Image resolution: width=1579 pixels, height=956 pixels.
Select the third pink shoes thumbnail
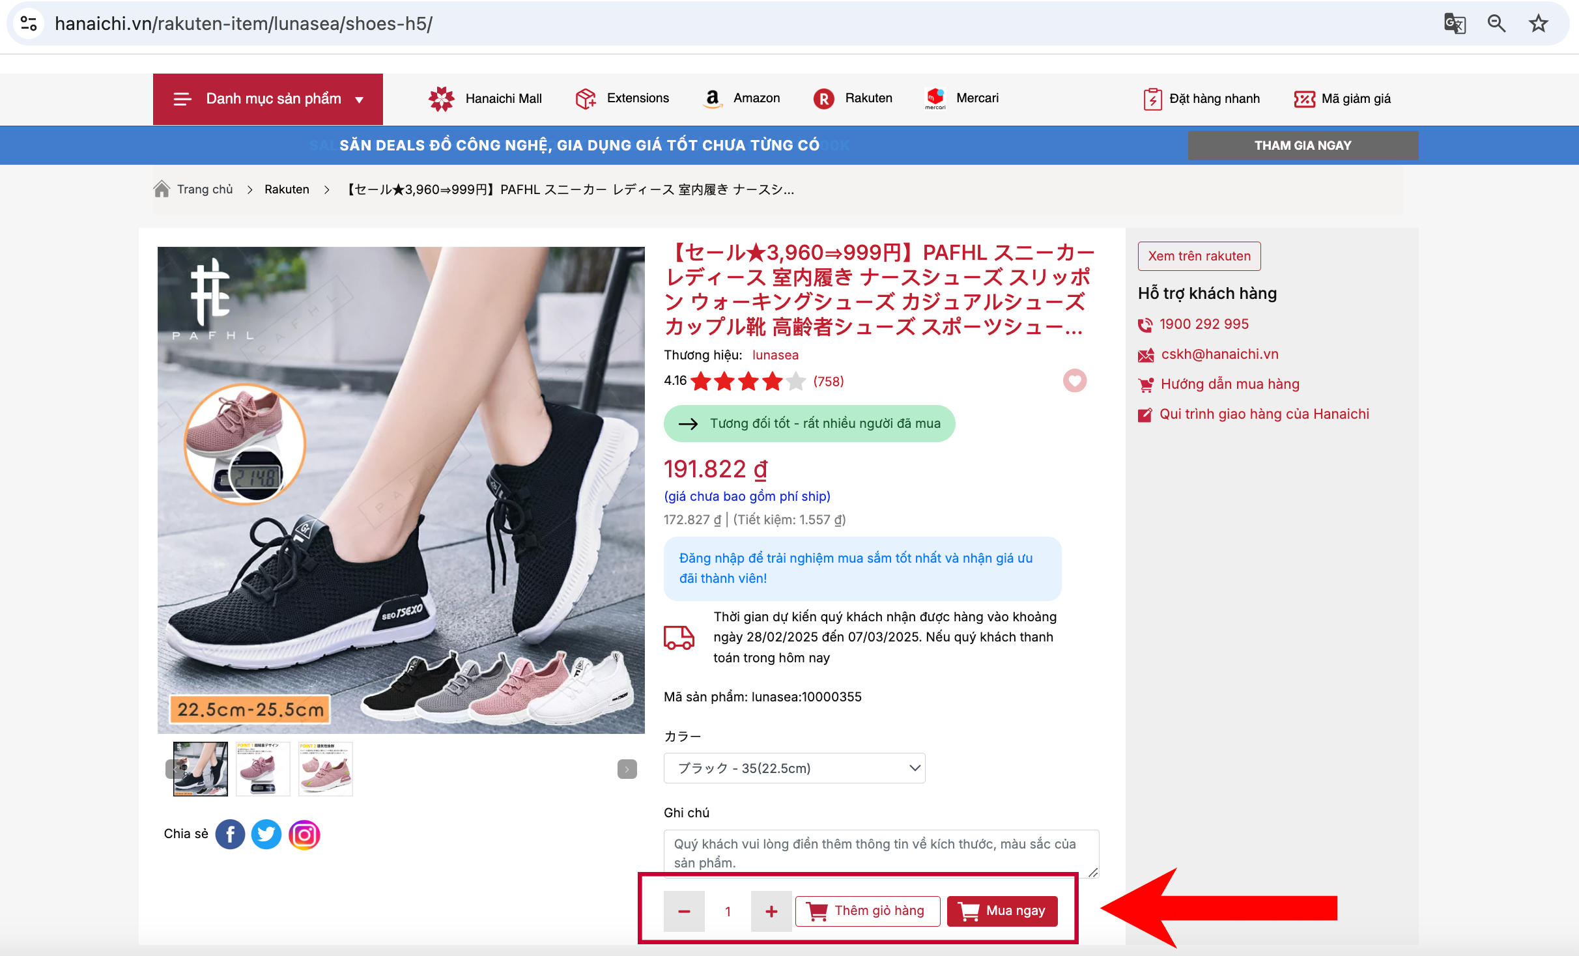tap(325, 769)
